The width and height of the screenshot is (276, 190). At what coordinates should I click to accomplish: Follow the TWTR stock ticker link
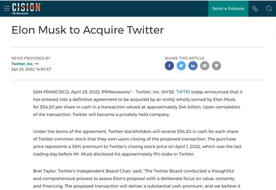(182, 92)
